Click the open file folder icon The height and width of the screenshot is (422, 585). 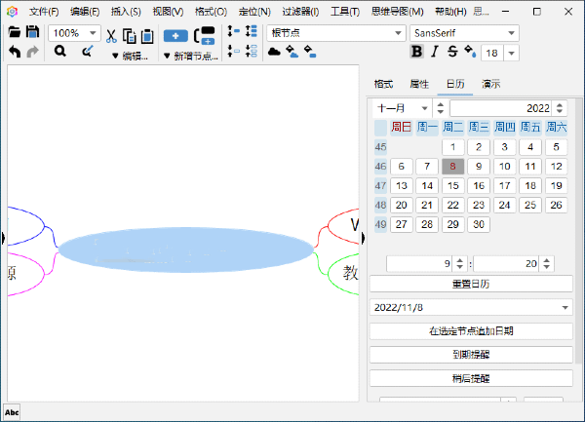click(16, 33)
